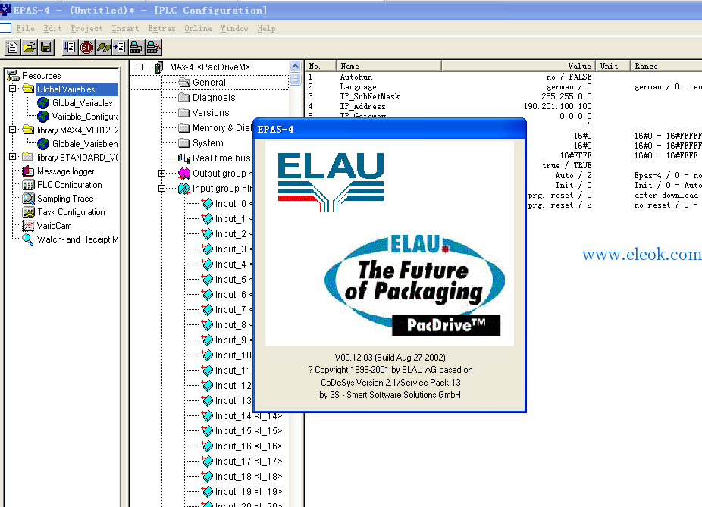Click the Globale_Variablen globe icon
Screen dimensions: 702x507
(x=43, y=144)
